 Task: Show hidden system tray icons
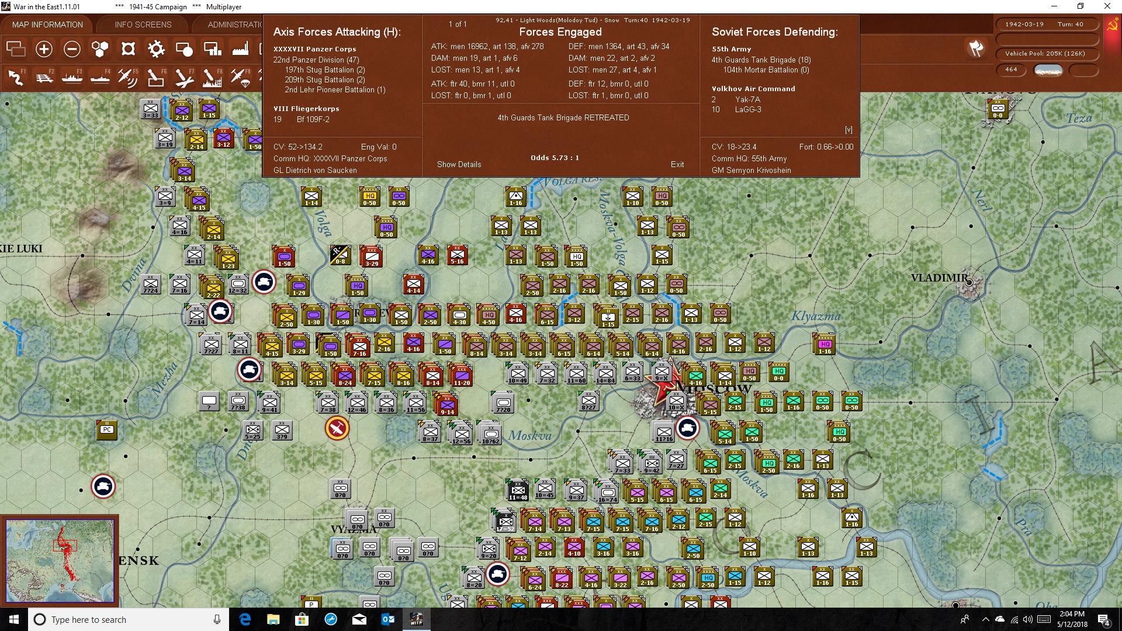pos(985,619)
